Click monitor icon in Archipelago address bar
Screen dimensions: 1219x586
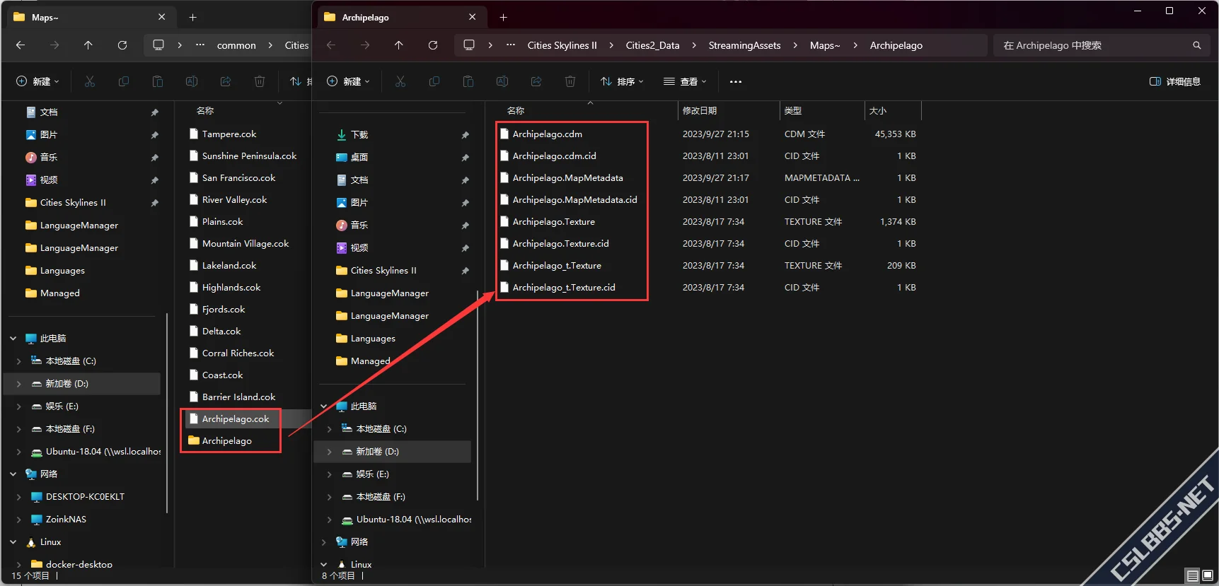[469, 45]
